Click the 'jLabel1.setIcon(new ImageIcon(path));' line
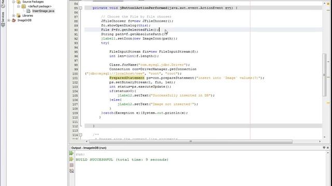Screen dimensions: 332x186 pos(139,39)
